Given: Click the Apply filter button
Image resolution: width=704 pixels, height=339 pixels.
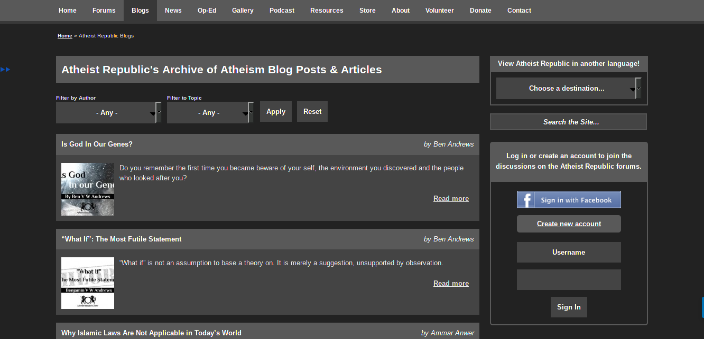Looking at the screenshot, I should tap(276, 112).
